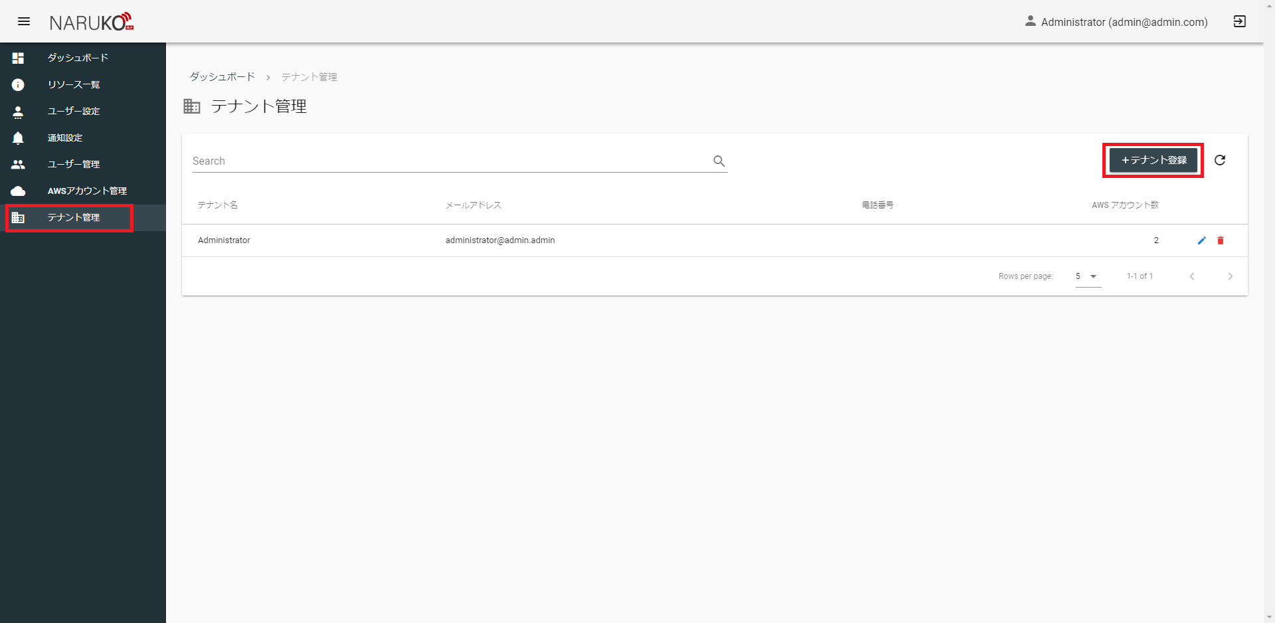Sort by メールアドレス column header
Image resolution: width=1275 pixels, height=623 pixels.
[x=473, y=205]
